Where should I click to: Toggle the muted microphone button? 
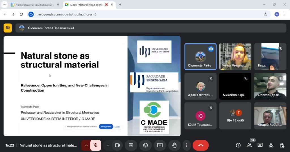pos(96,145)
